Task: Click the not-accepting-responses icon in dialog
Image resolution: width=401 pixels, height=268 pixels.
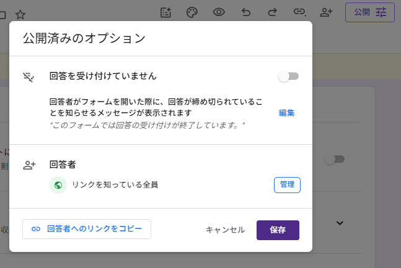Action: (x=29, y=77)
